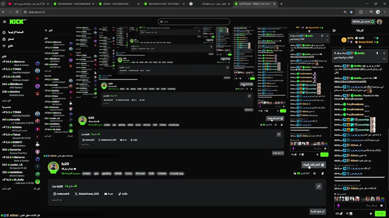The width and height of the screenshot is (389, 218).
Task: Open the Browse item in the sidebar
Action: (x=8, y=39)
